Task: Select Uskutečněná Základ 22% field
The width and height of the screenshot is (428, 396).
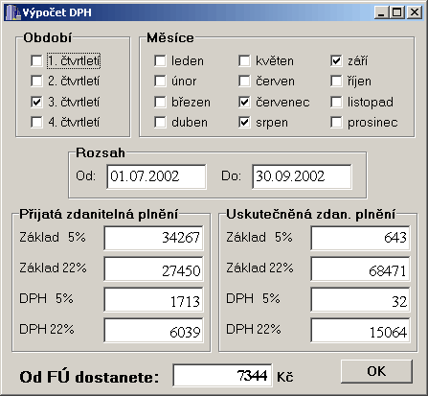Action: pos(360,269)
